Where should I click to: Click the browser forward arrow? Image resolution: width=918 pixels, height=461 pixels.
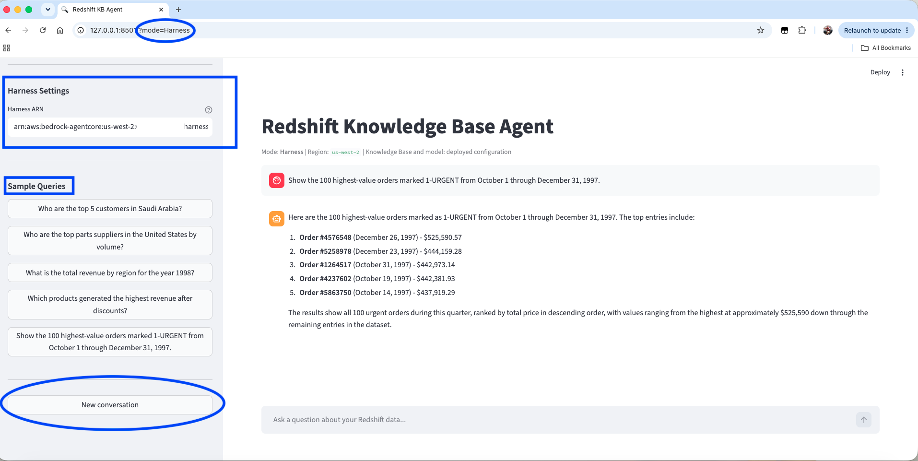[25, 30]
